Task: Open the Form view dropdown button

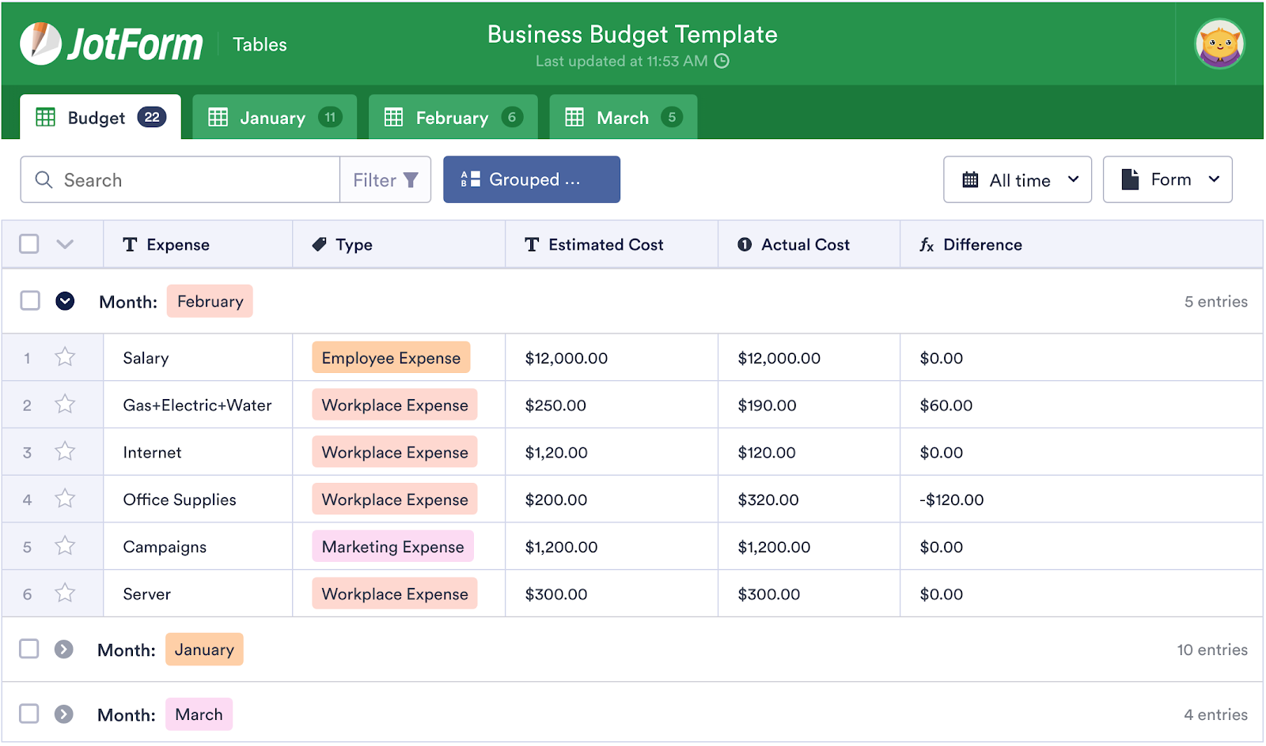Action: pos(1167,180)
